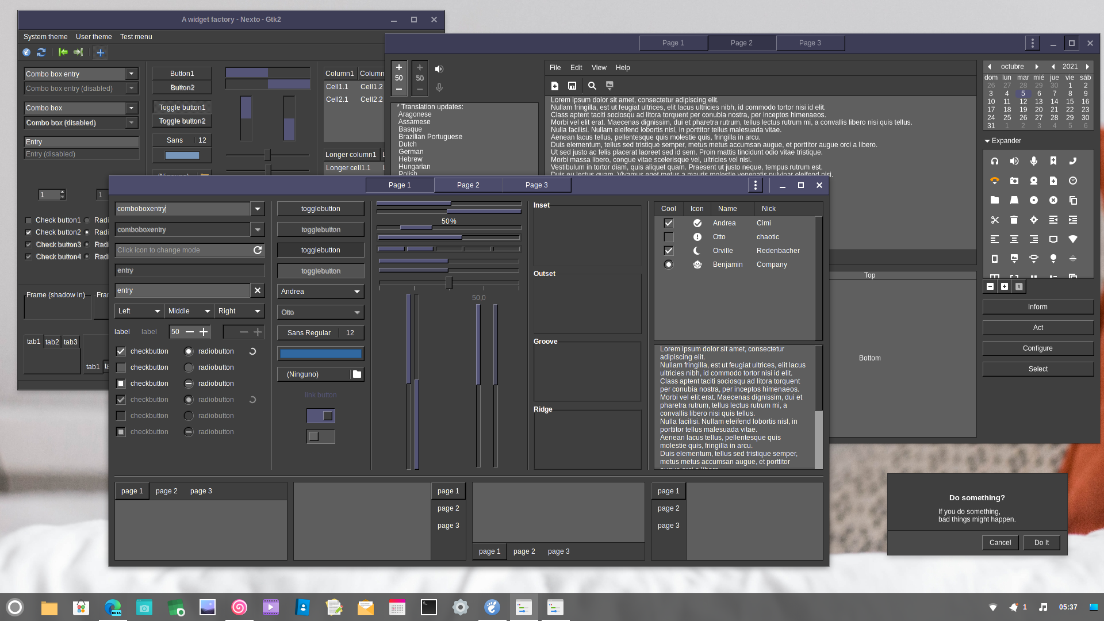Select the radio in the Benjamin row

point(669,264)
